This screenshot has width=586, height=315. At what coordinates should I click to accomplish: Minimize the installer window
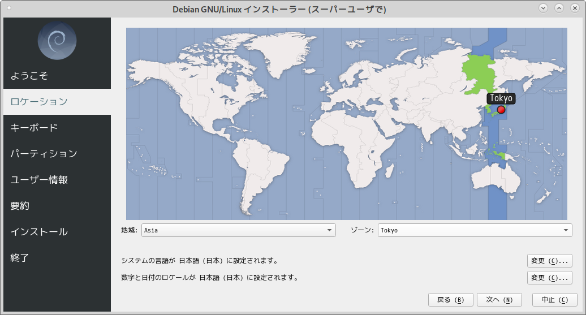click(544, 8)
